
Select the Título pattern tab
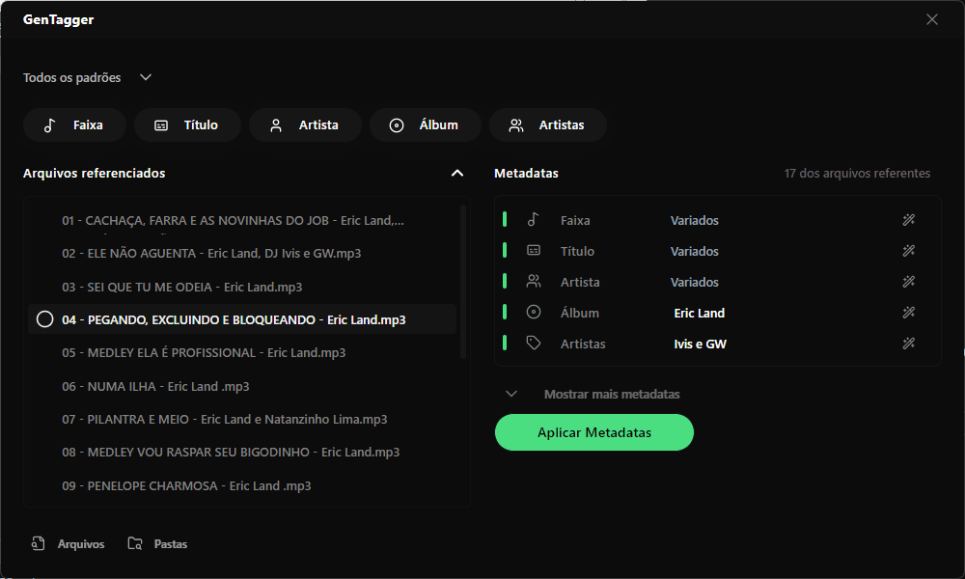pos(187,125)
